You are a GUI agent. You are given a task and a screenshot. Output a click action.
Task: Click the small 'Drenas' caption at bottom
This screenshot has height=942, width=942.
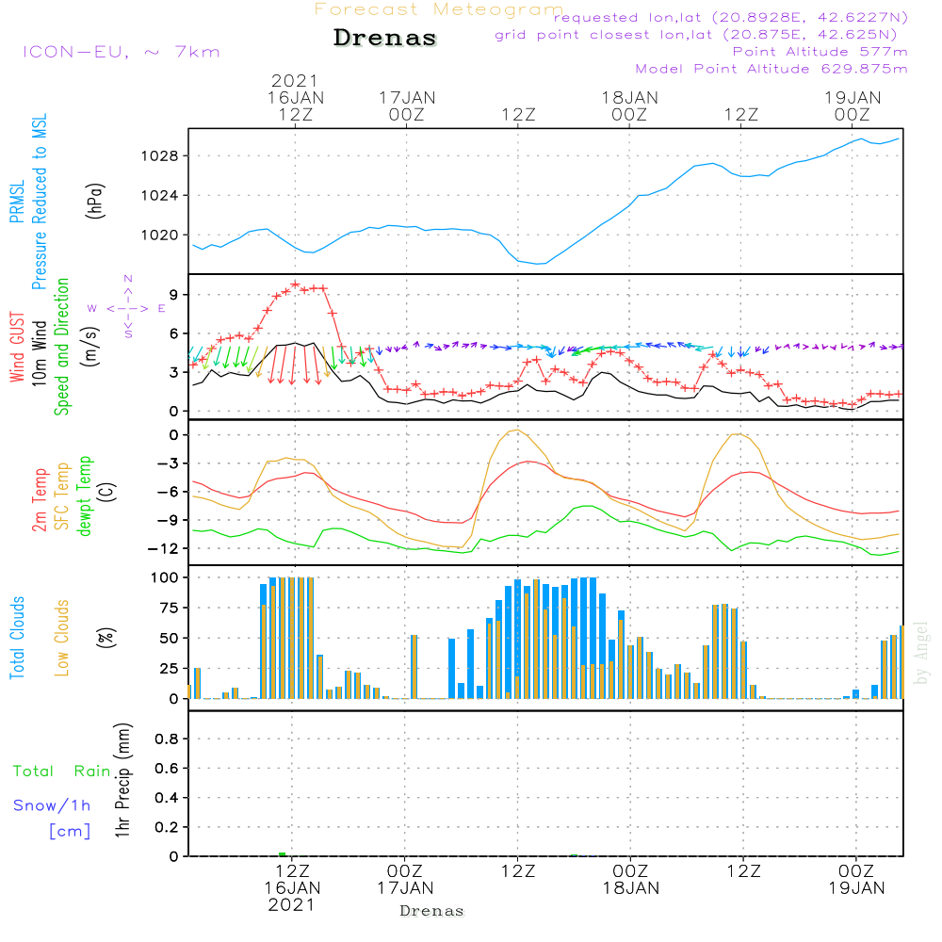point(432,911)
